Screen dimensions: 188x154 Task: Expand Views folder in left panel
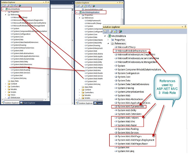tap(6, 95)
